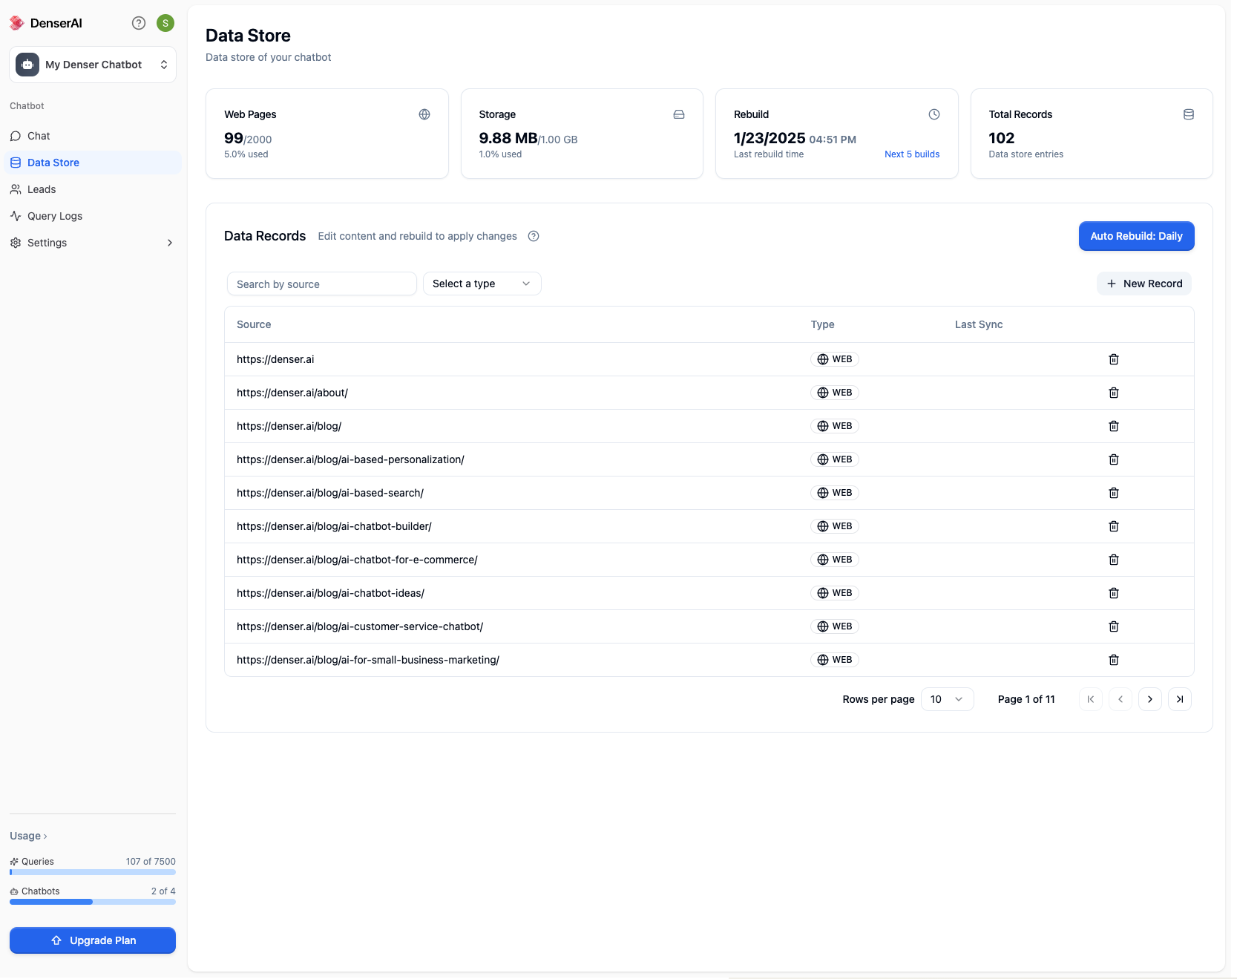
Task: Open Query Logs in the sidebar
Action: coord(93,216)
